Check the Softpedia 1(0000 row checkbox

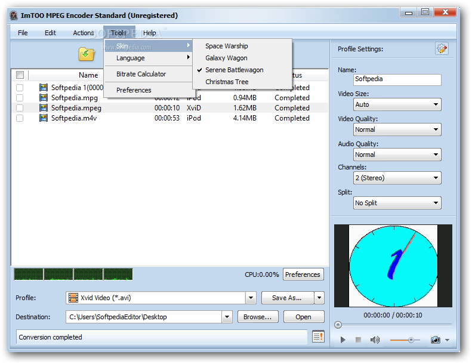(x=20, y=88)
